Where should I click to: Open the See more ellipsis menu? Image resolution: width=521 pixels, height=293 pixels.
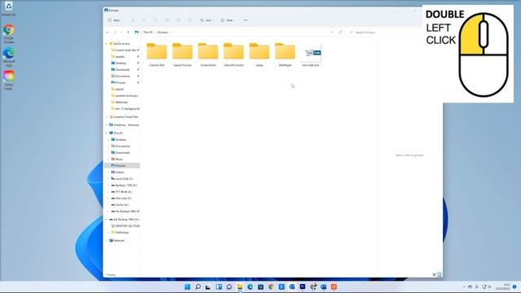tap(246, 20)
